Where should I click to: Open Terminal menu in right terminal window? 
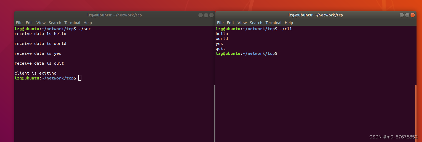point(273,23)
